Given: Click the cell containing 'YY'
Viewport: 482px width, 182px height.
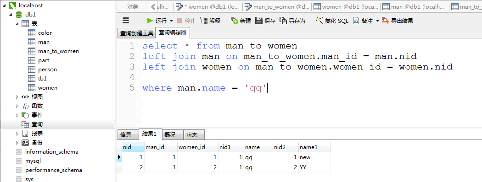Looking at the screenshot, I should (x=314, y=167).
